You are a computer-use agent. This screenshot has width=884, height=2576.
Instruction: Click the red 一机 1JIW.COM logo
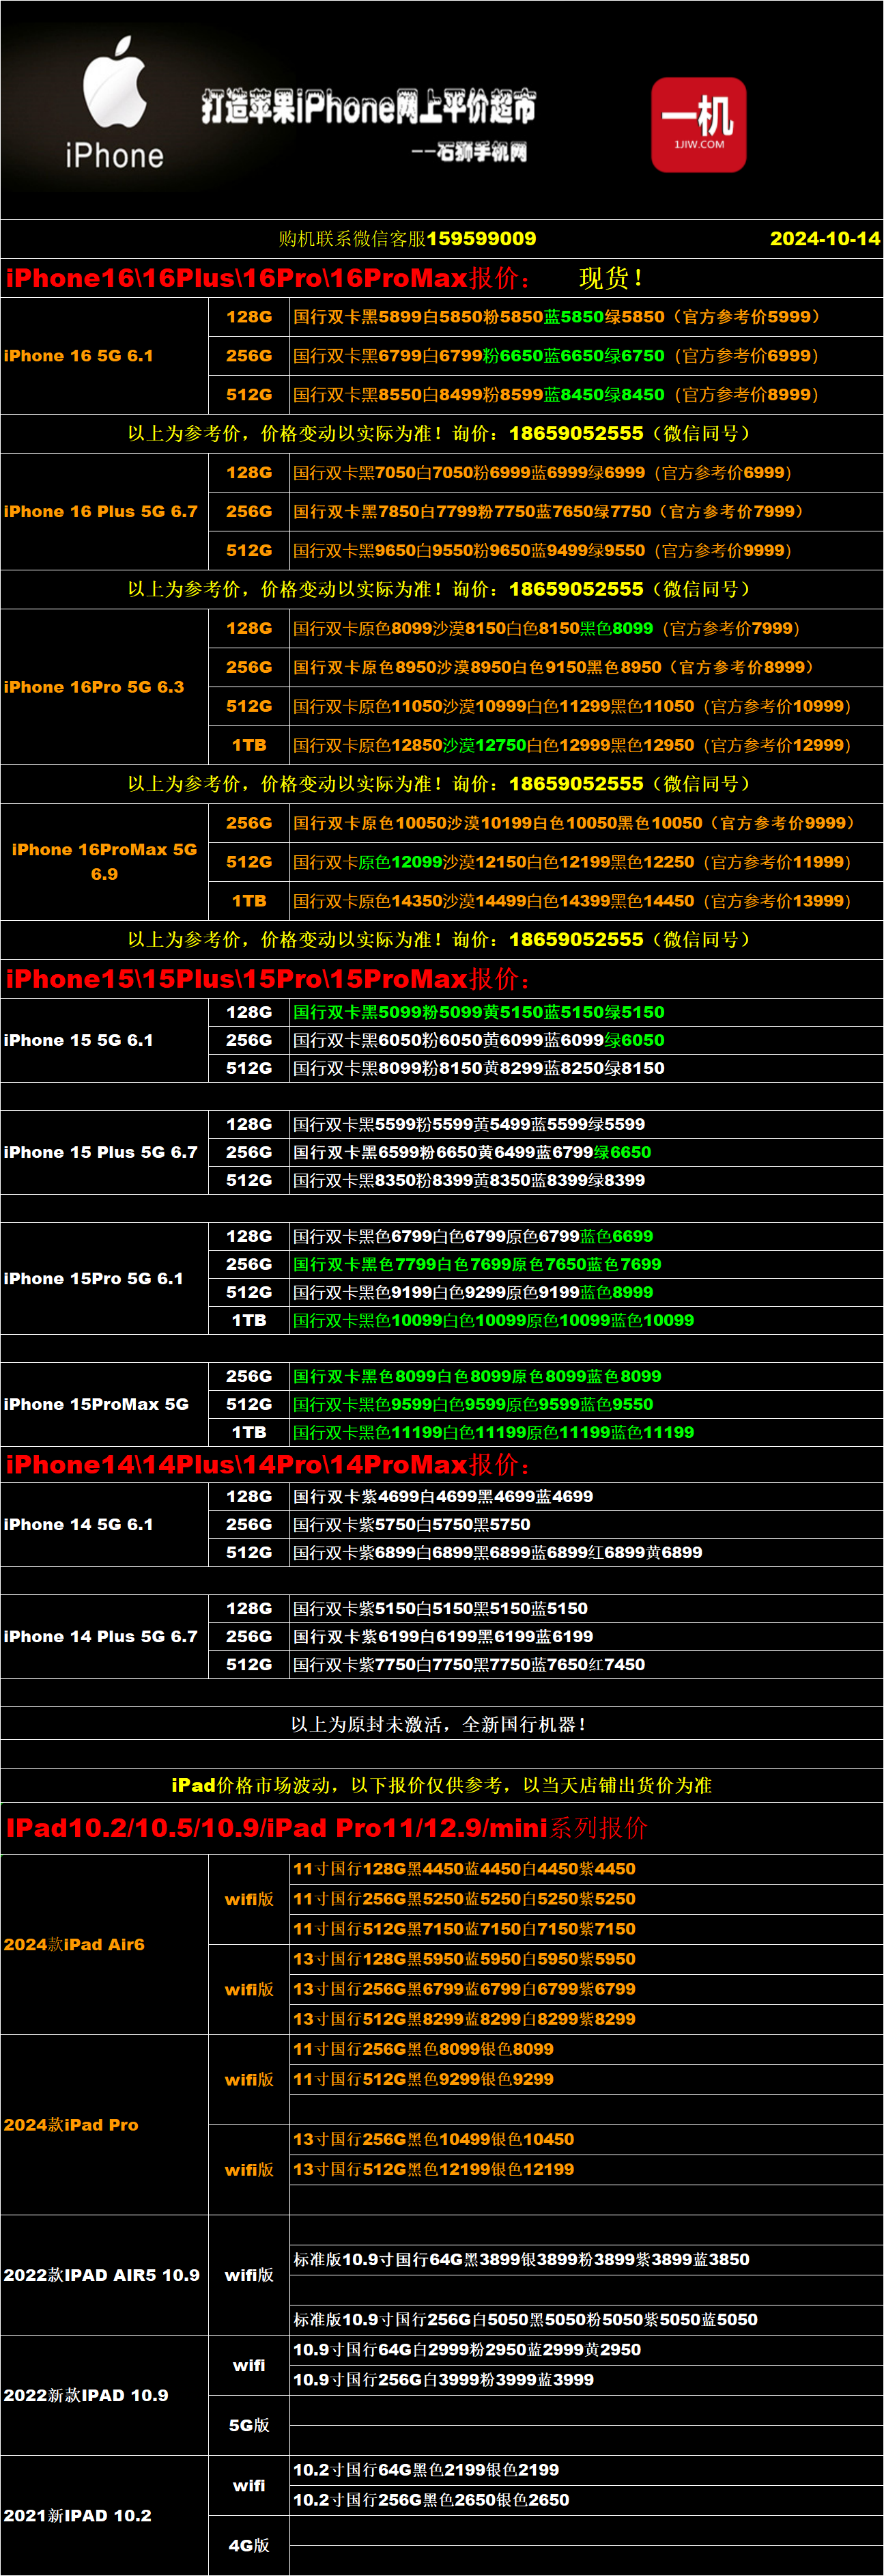coord(698,125)
